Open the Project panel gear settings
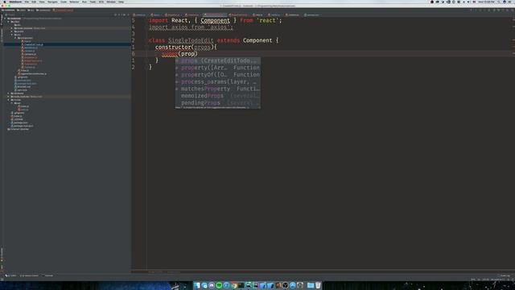Image resolution: width=515 pixels, height=290 pixels. [124, 14]
